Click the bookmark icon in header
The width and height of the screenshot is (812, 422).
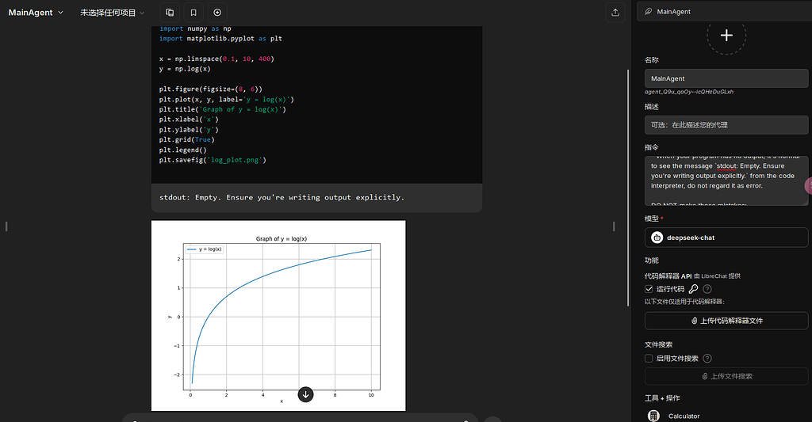pyautogui.click(x=193, y=13)
